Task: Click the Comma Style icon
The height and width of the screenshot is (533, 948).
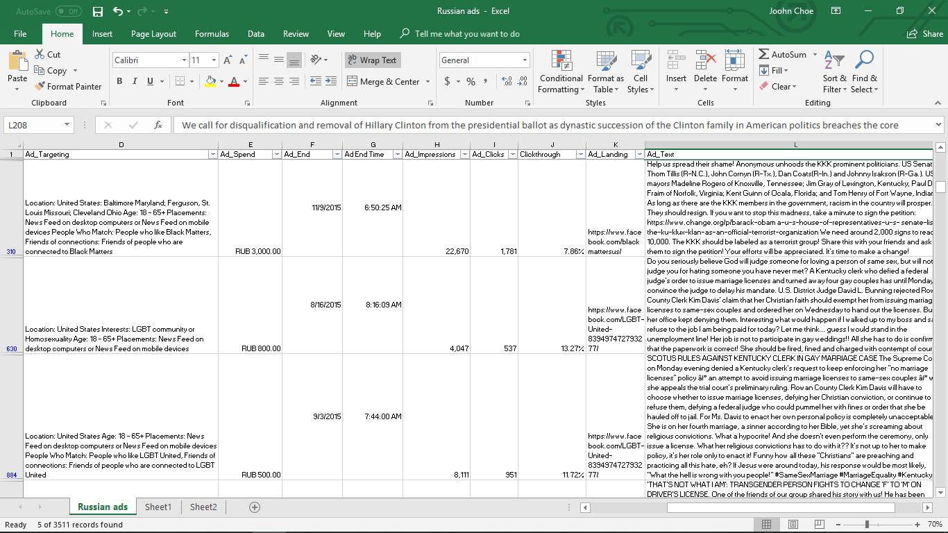Action: point(486,81)
